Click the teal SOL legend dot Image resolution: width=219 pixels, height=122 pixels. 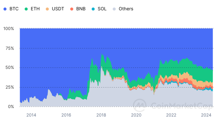[x=93, y=9]
